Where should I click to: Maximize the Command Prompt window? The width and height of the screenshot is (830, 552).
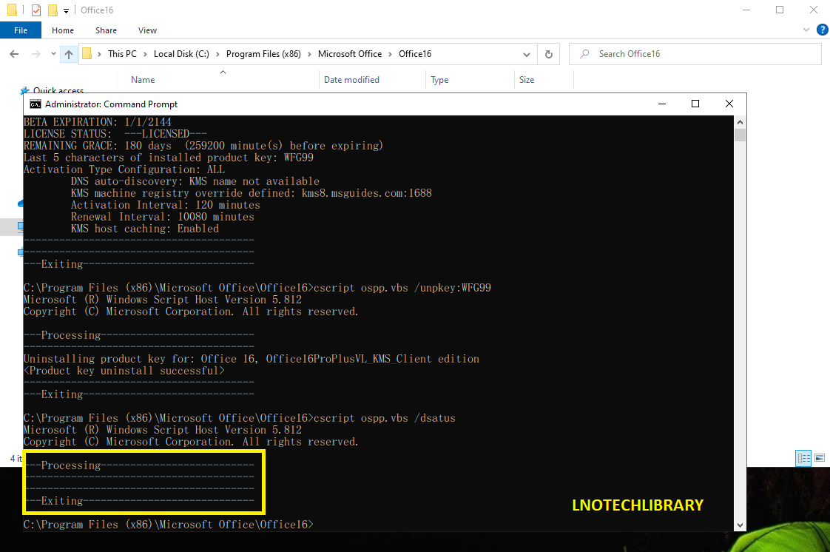[695, 104]
